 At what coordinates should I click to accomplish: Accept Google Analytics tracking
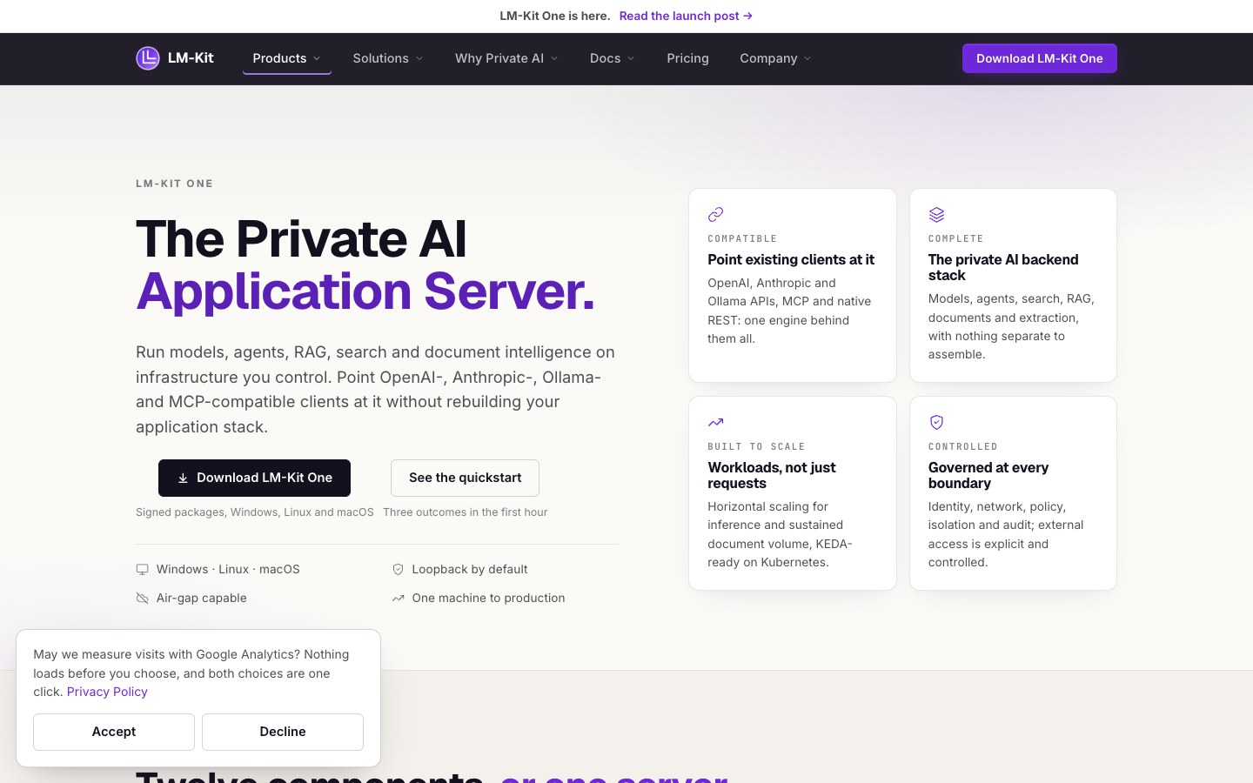(114, 732)
